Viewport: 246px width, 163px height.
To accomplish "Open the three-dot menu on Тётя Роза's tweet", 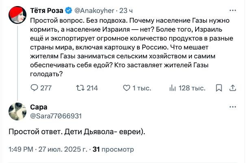I will (233, 11).
